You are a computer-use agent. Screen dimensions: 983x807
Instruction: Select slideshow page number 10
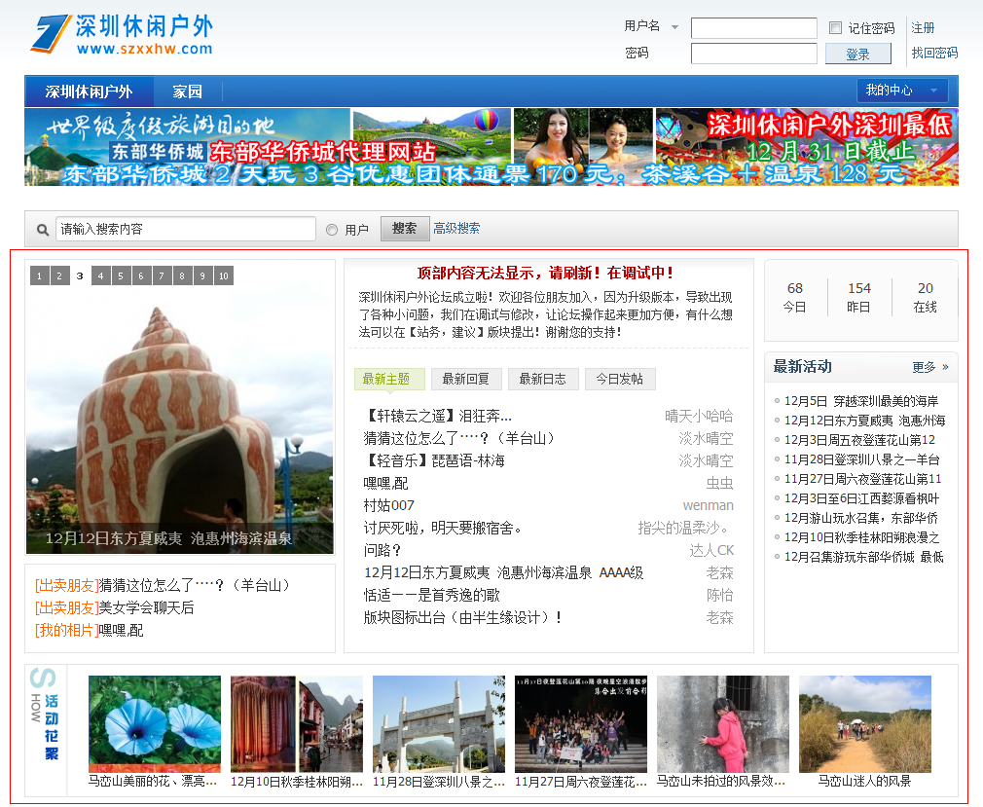(224, 276)
